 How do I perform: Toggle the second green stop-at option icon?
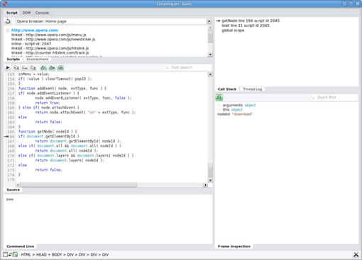pos(52,68)
